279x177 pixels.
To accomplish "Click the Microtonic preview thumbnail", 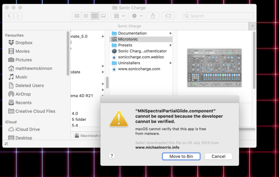I will point(214,68).
